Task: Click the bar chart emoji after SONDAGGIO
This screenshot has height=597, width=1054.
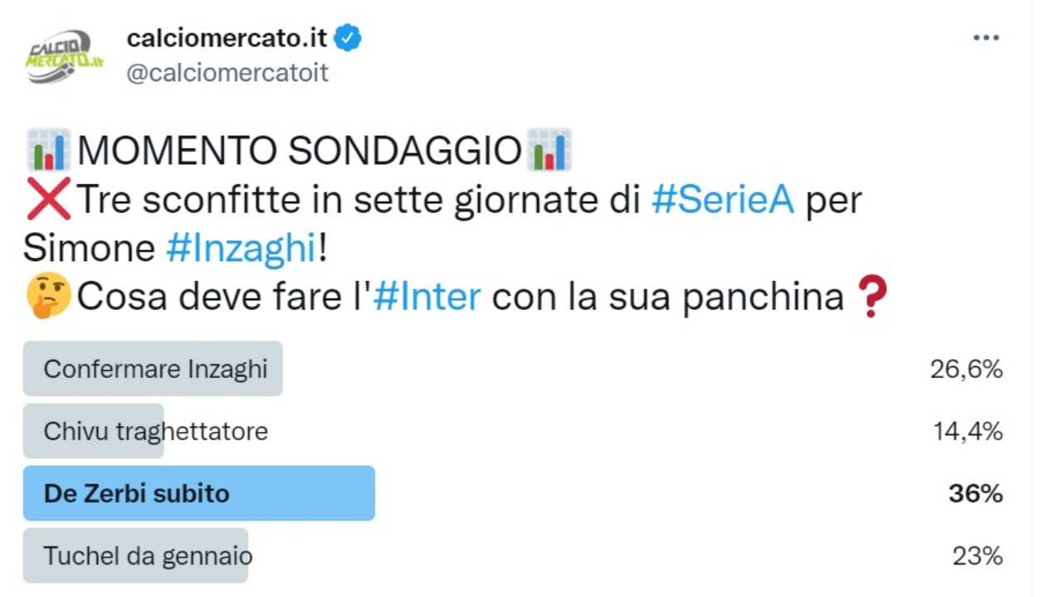Action: [549, 151]
